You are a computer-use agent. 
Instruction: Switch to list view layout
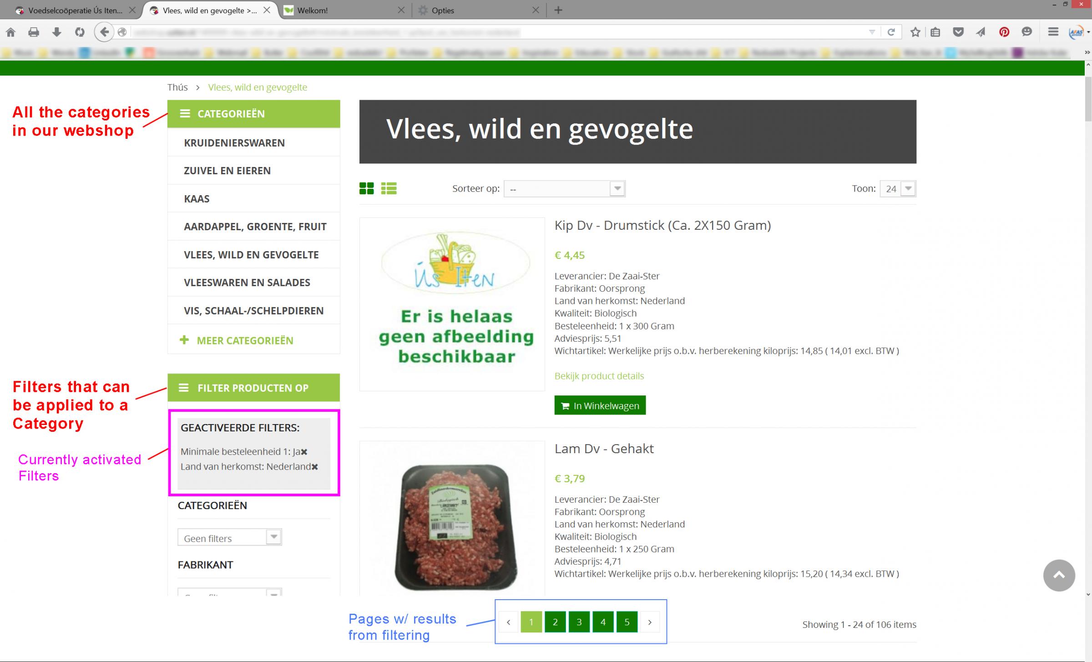(x=389, y=188)
